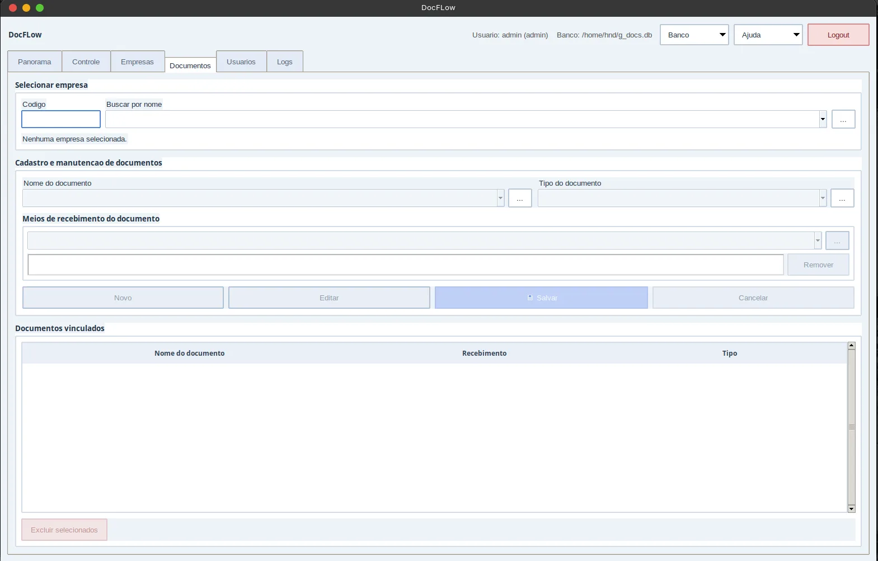Expand the Nome do documento combo box
The height and width of the screenshot is (561, 878).
[501, 198]
